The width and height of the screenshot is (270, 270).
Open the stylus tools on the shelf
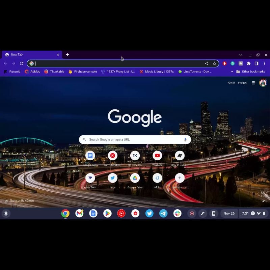[203, 214]
